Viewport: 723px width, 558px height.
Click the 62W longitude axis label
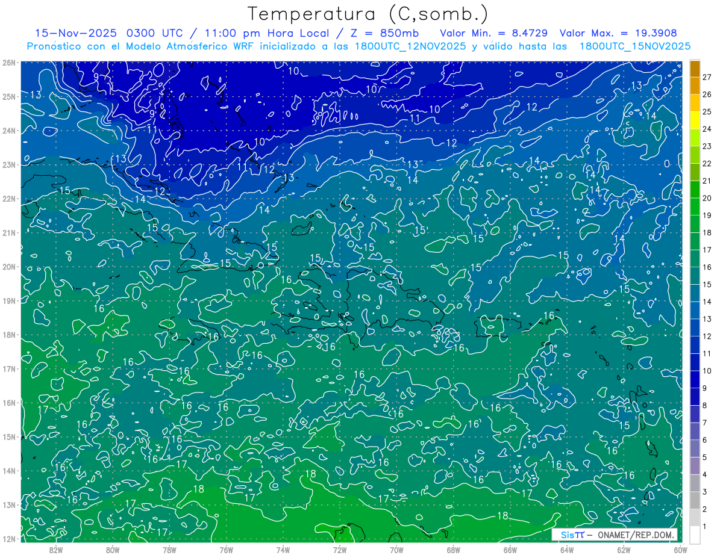[624, 549]
